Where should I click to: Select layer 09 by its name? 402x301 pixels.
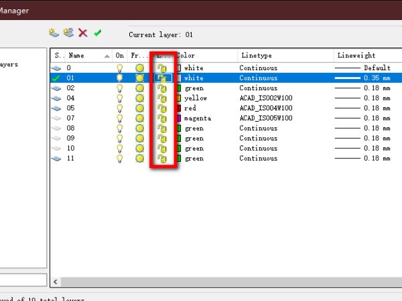tap(71, 138)
